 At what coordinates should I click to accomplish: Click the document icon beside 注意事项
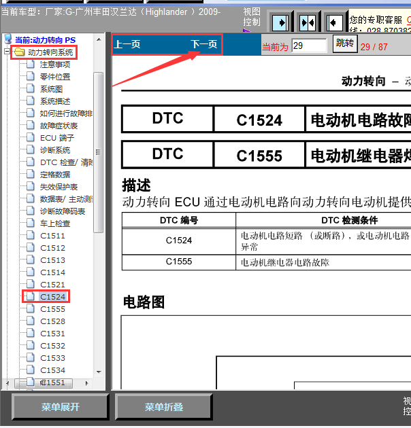pos(31,64)
